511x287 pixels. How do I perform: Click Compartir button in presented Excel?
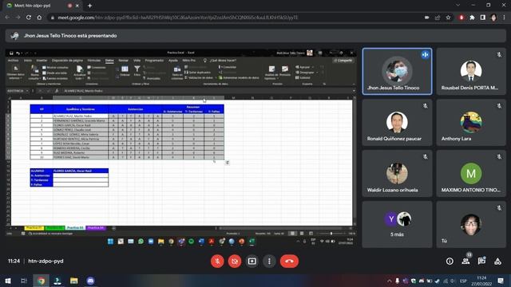(343, 61)
